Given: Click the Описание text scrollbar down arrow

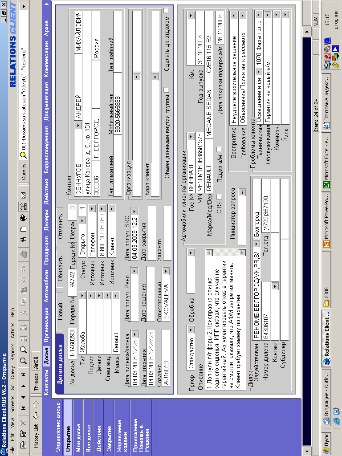Looking at the screenshot, I should [242, 252].
